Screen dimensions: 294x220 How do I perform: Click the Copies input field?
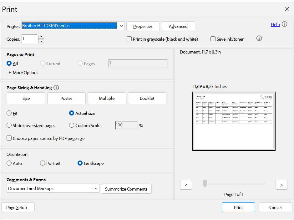click(x=29, y=39)
